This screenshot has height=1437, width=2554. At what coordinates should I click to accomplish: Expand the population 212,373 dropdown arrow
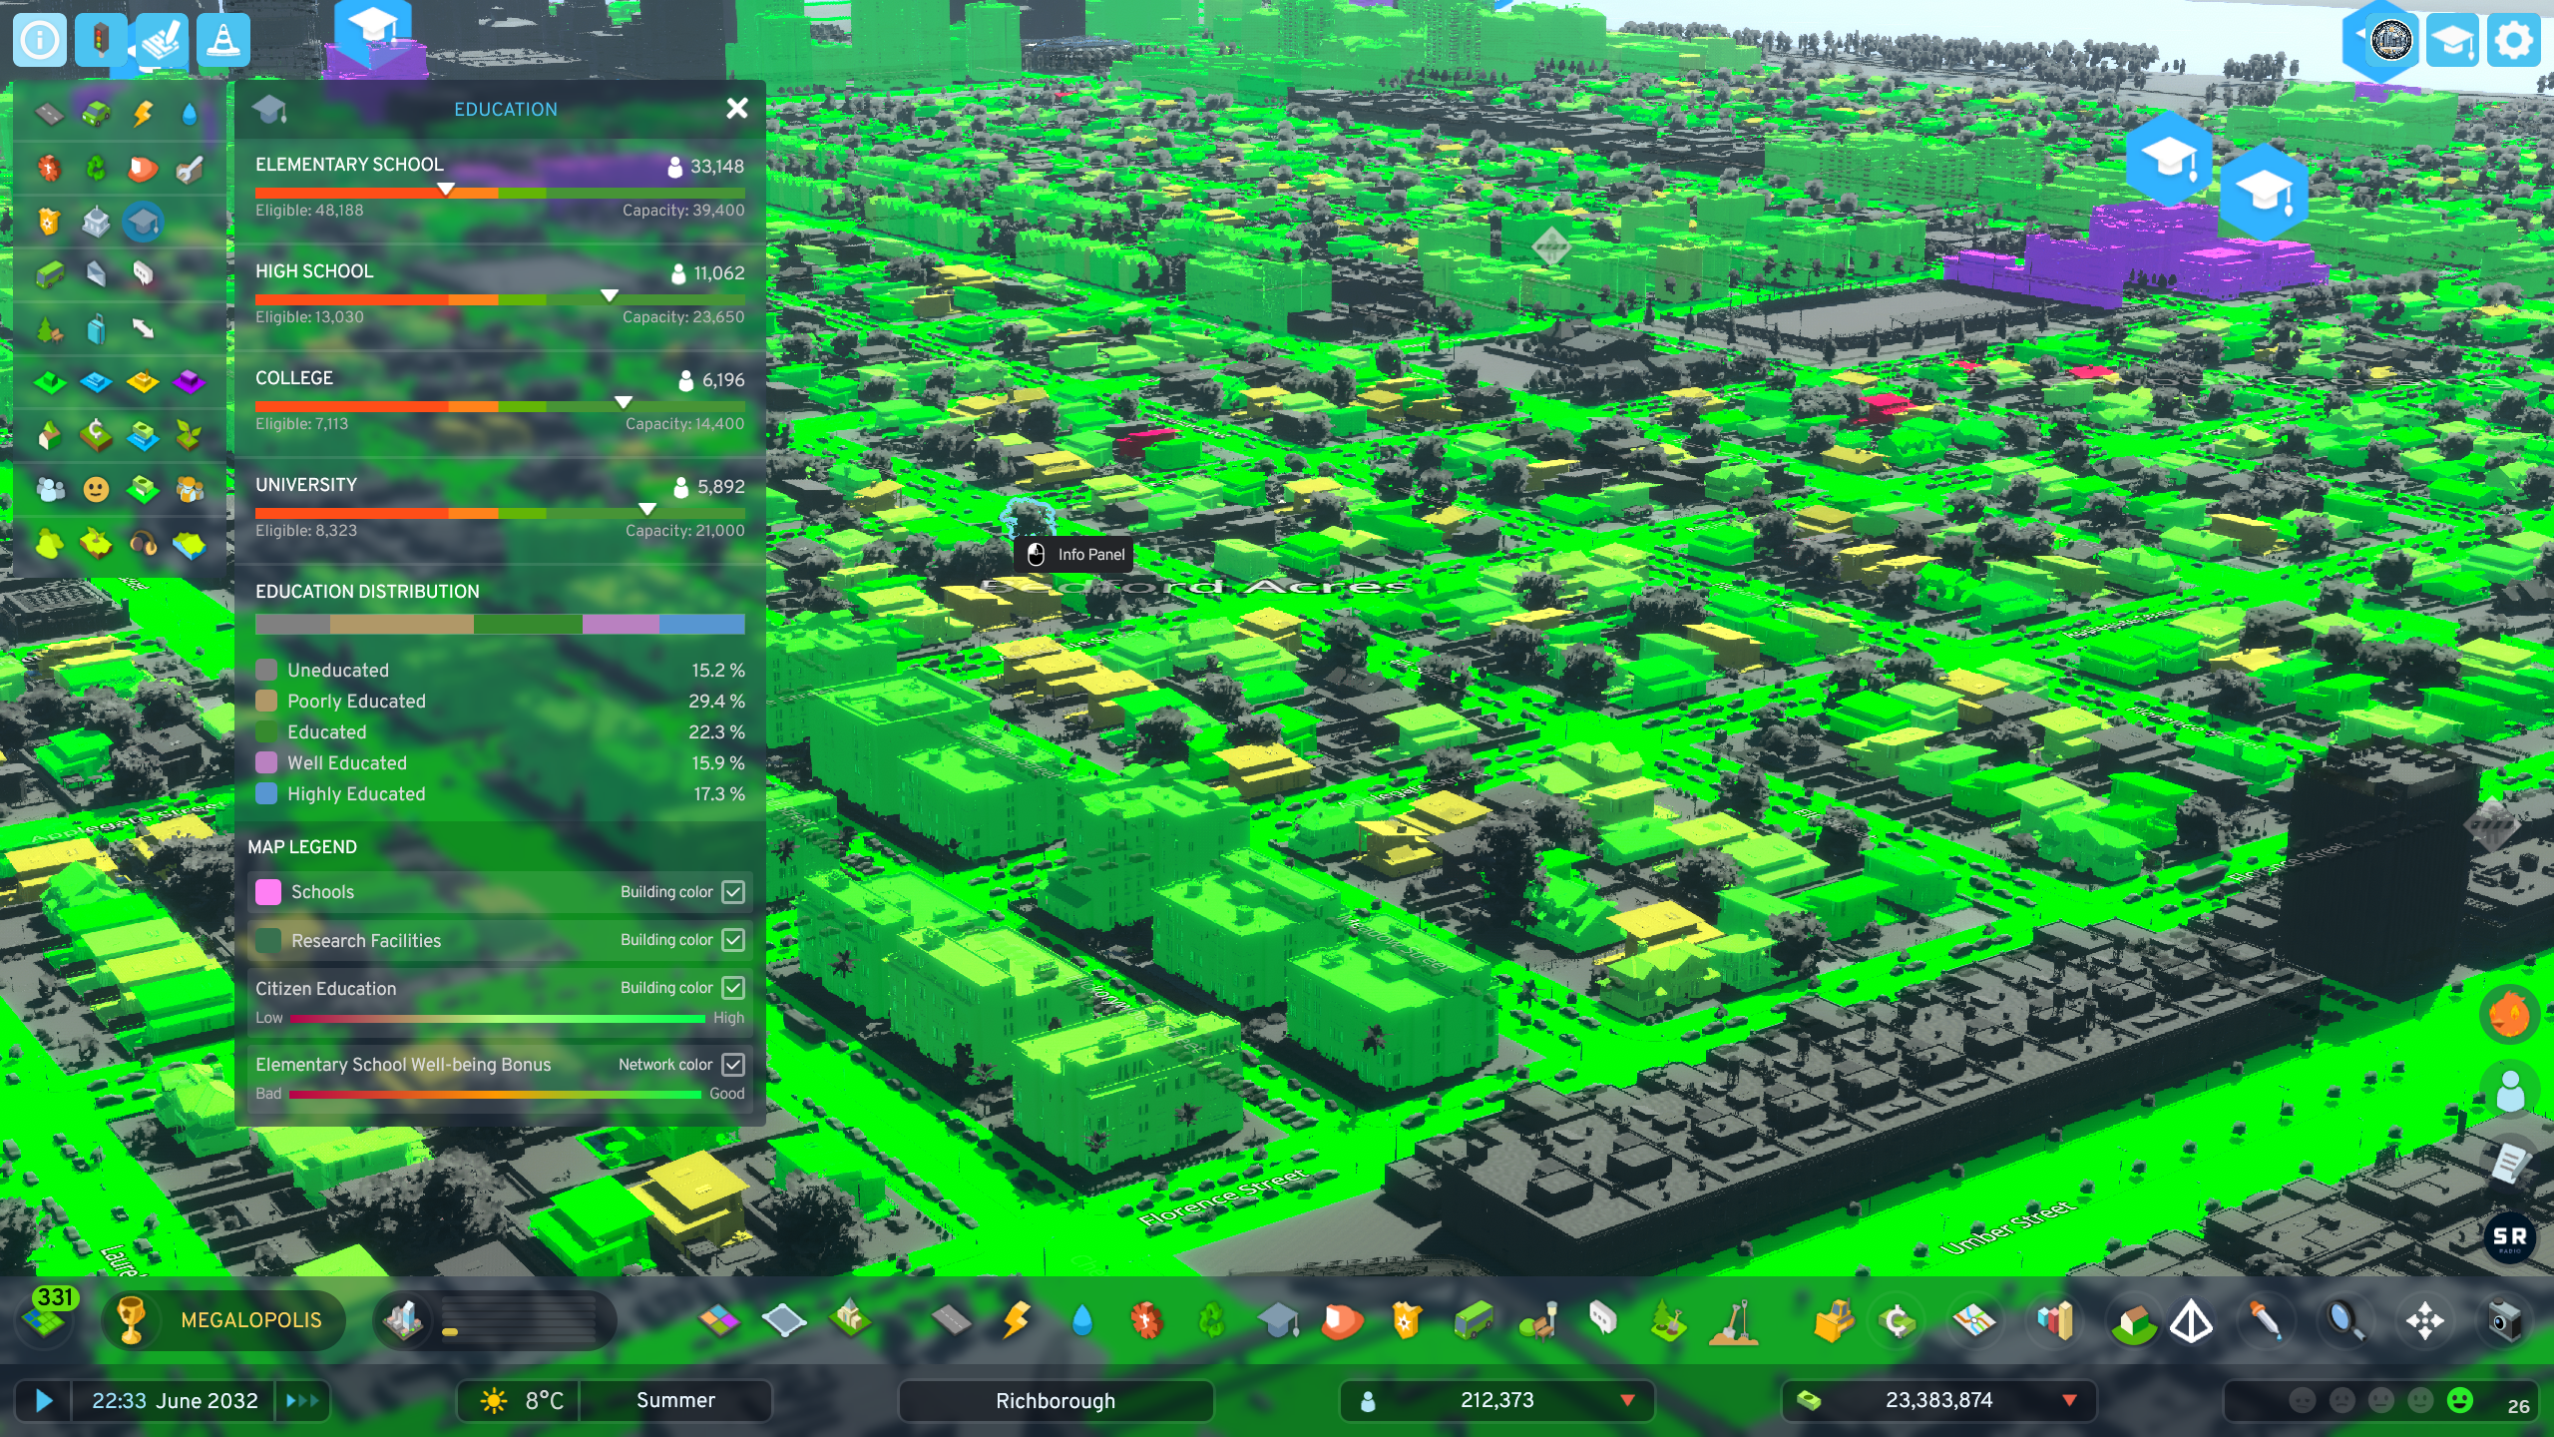[x=1627, y=1400]
